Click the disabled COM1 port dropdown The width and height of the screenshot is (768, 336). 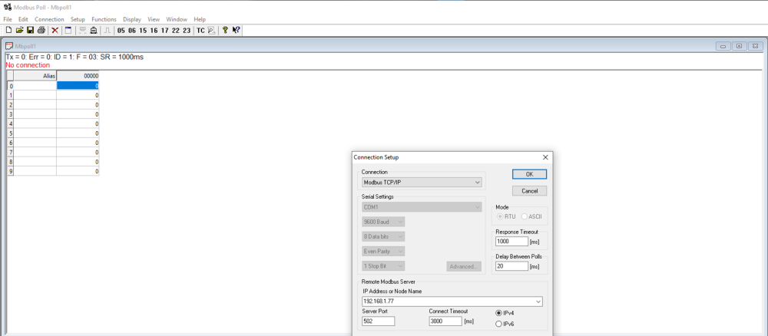click(422, 207)
